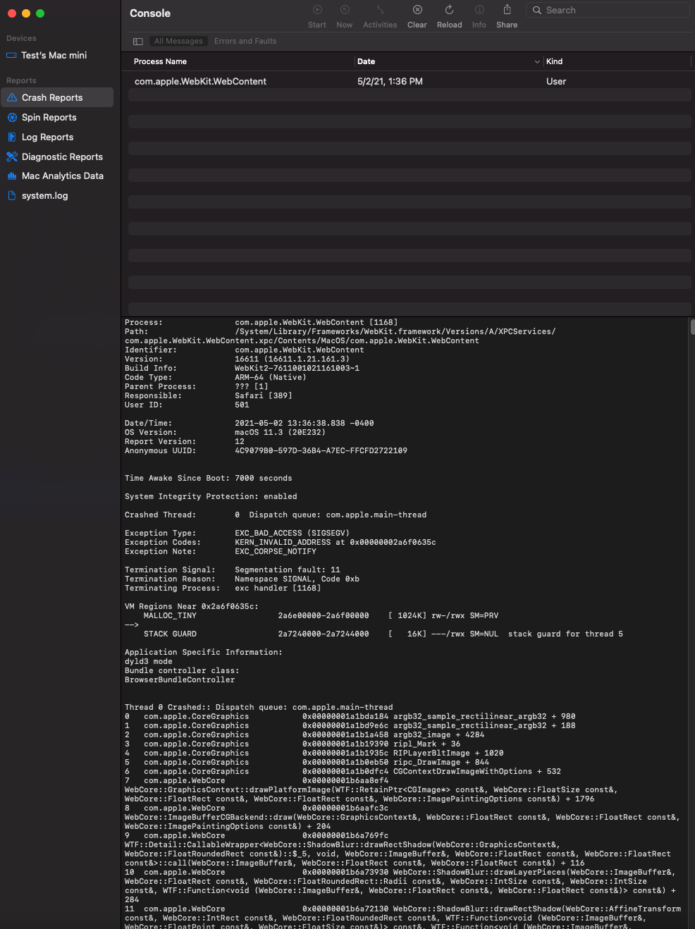The image size is (695, 929).
Task: Click the Date column sort chevron
Action: point(537,62)
